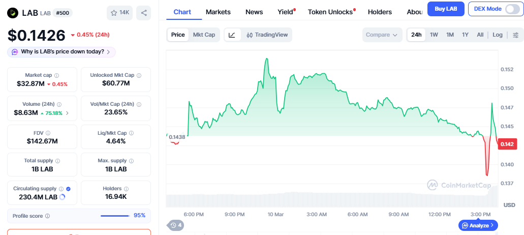Select the 24h time range
Image resolution: width=524 pixels, height=235 pixels.
(416, 35)
